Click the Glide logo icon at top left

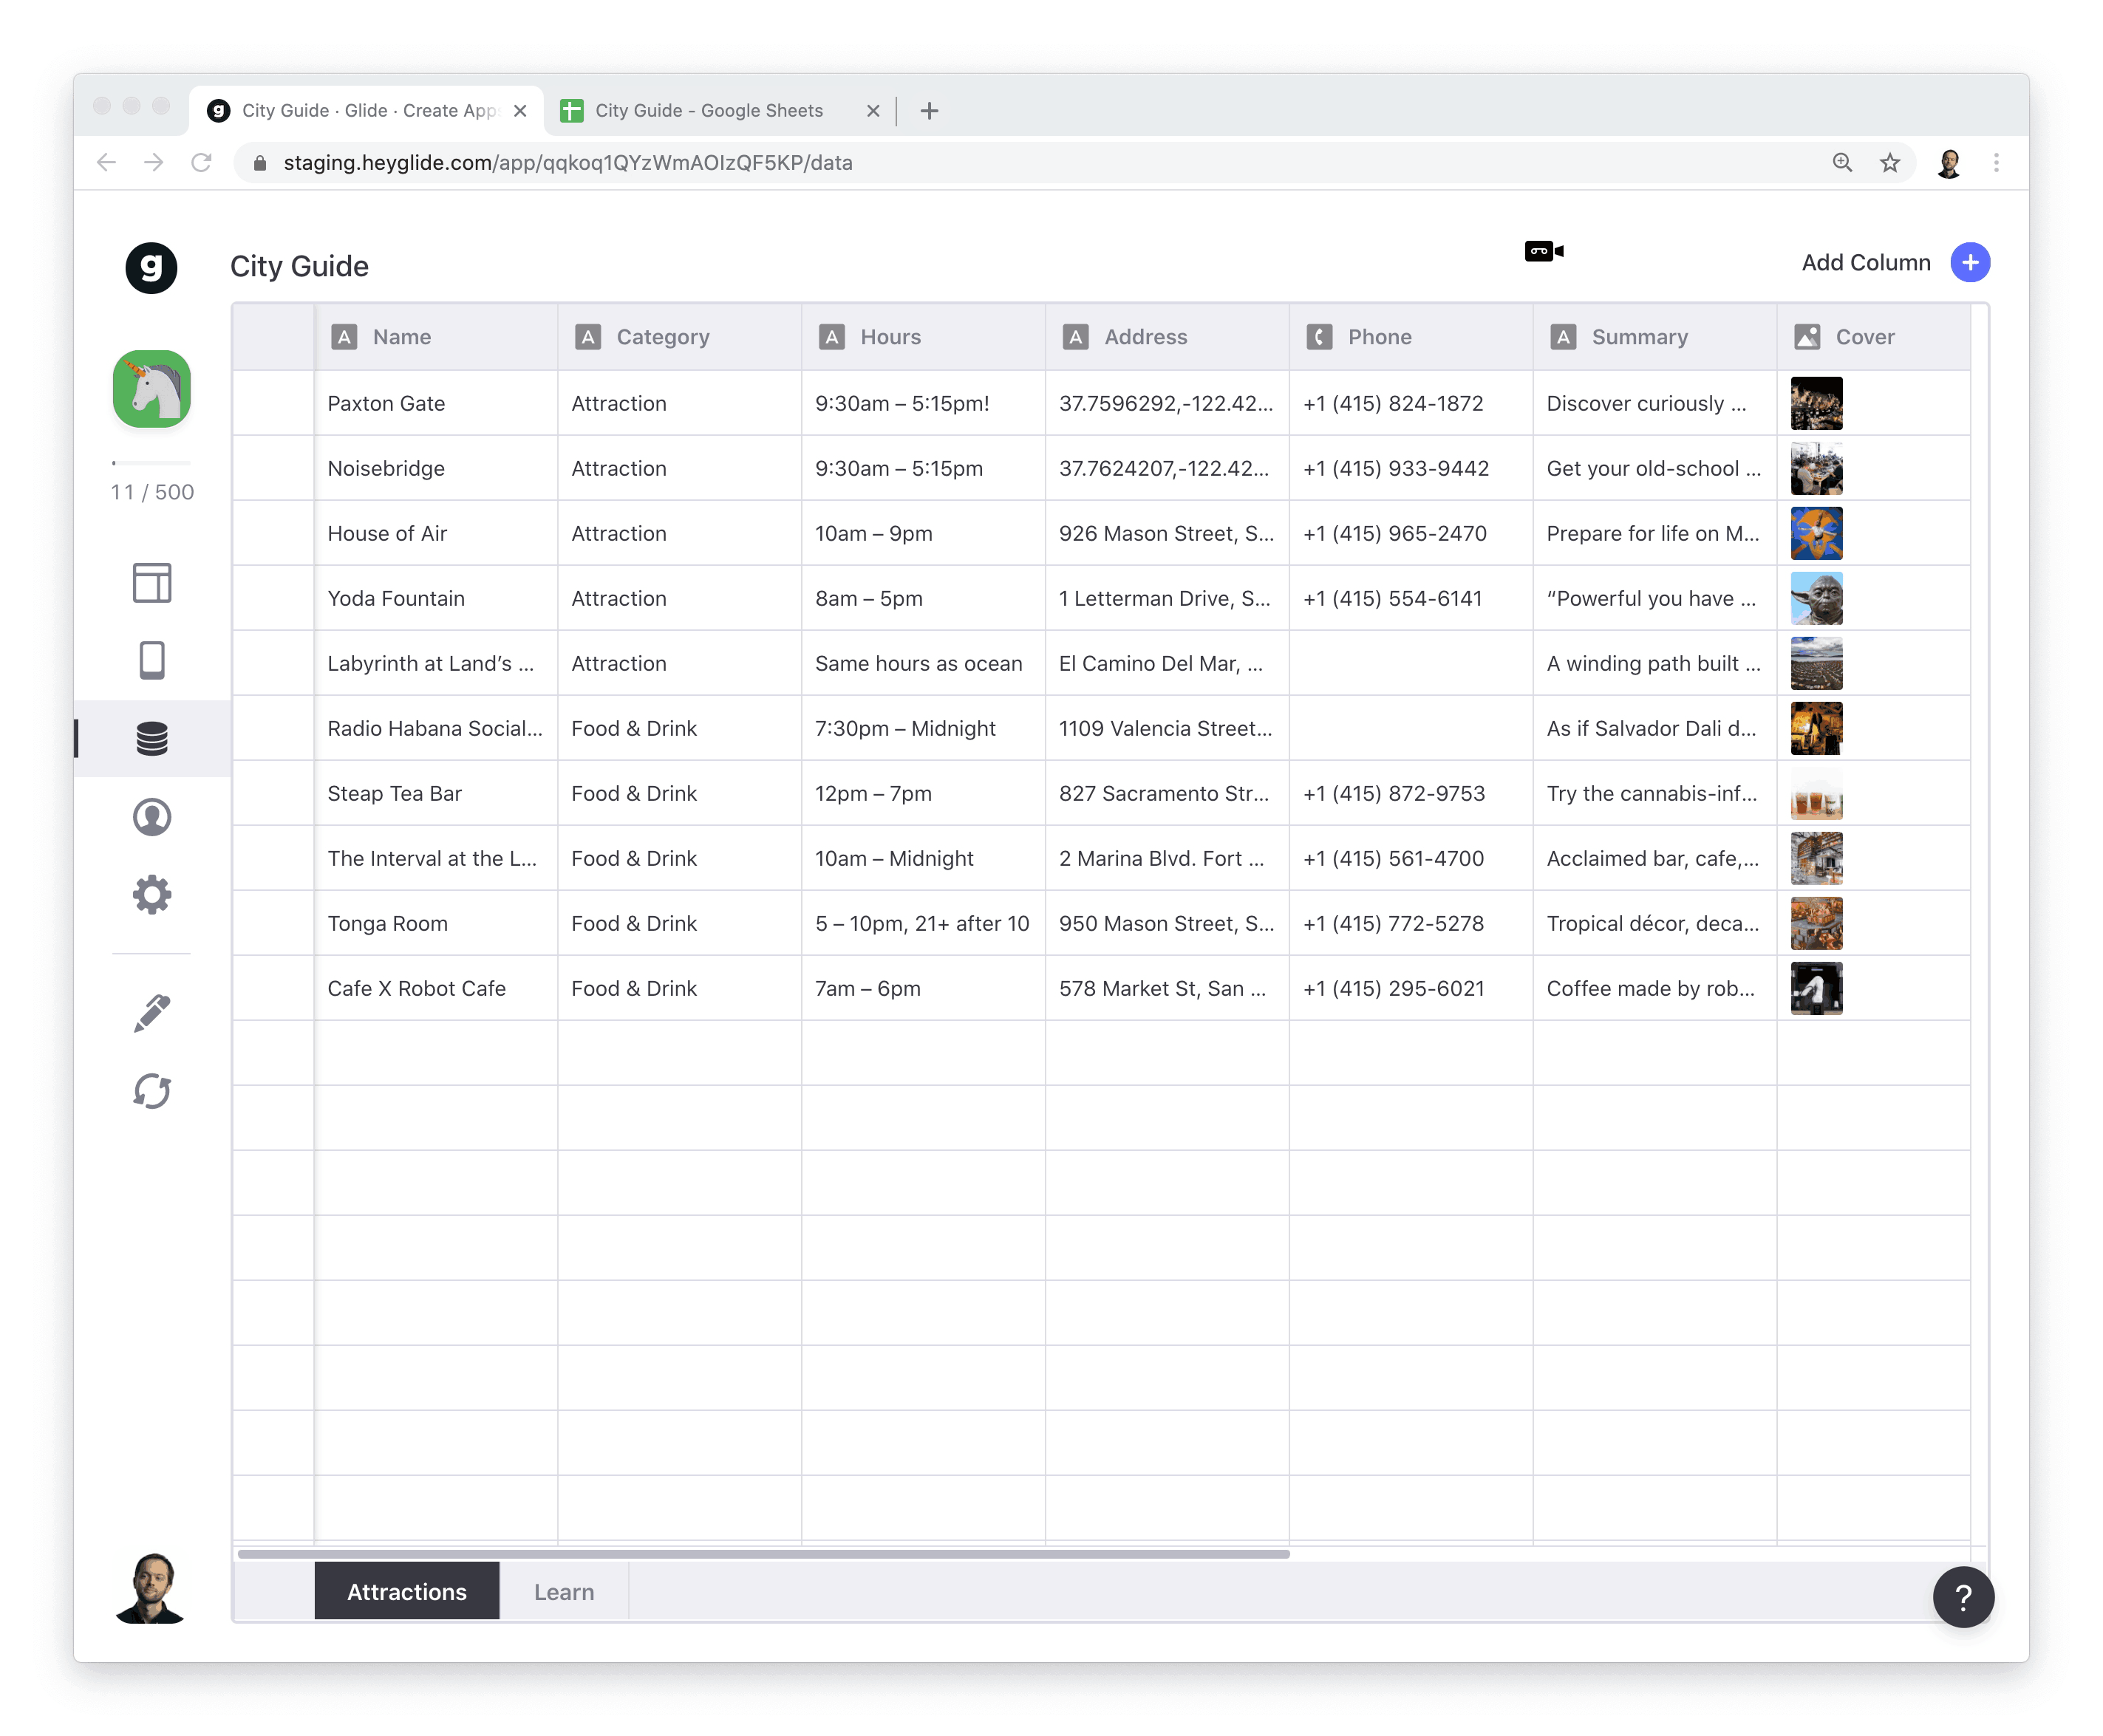pos(151,267)
